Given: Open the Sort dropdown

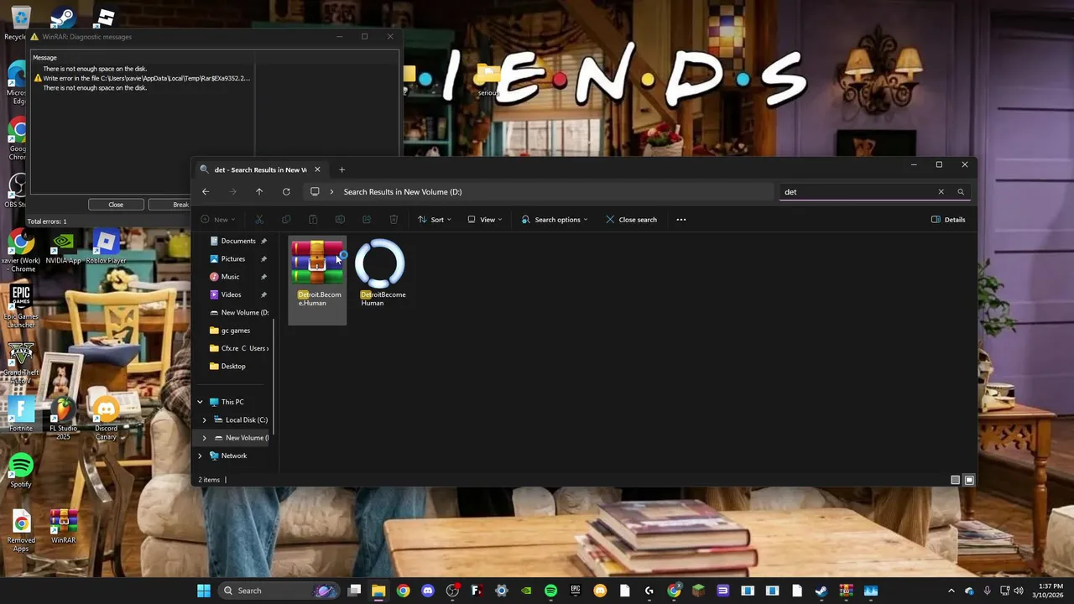Looking at the screenshot, I should point(435,220).
